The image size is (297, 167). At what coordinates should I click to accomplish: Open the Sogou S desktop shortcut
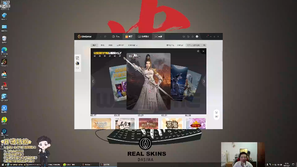coord(4,98)
